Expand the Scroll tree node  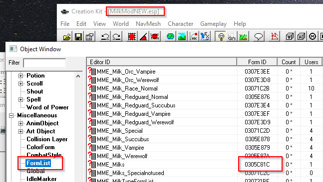click(x=20, y=84)
